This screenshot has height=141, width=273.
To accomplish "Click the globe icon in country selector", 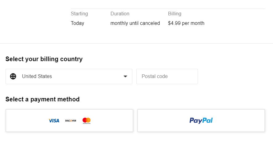I will (13, 76).
